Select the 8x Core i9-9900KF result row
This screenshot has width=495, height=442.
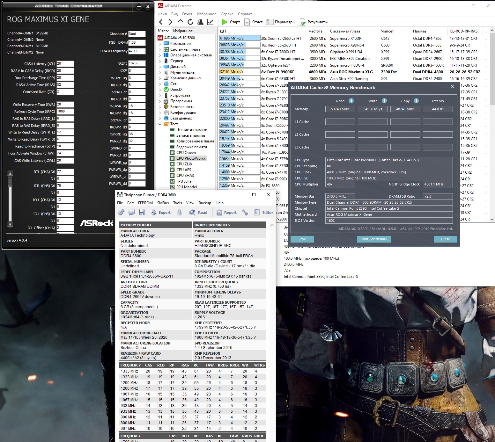click(x=353, y=72)
